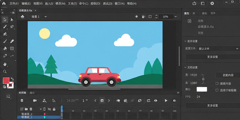Toggle show layers as outlines icon

point(45,109)
